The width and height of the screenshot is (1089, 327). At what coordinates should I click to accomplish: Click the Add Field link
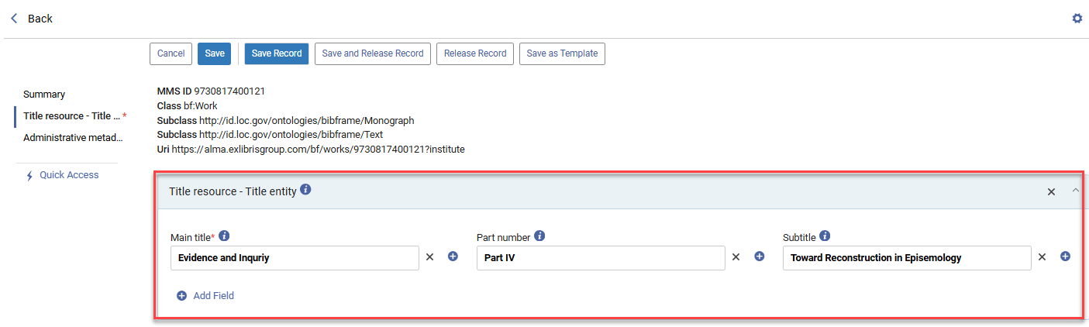point(205,295)
